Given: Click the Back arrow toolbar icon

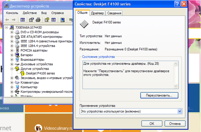Looking at the screenshot, I should (7, 20).
